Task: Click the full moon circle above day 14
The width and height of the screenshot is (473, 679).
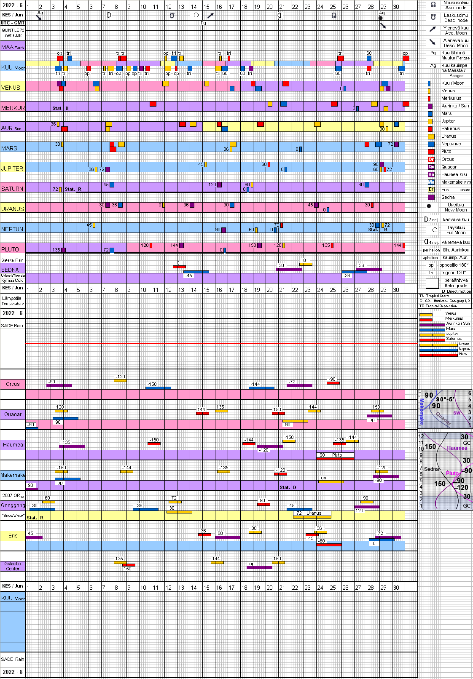Action: pyautogui.click(x=196, y=15)
